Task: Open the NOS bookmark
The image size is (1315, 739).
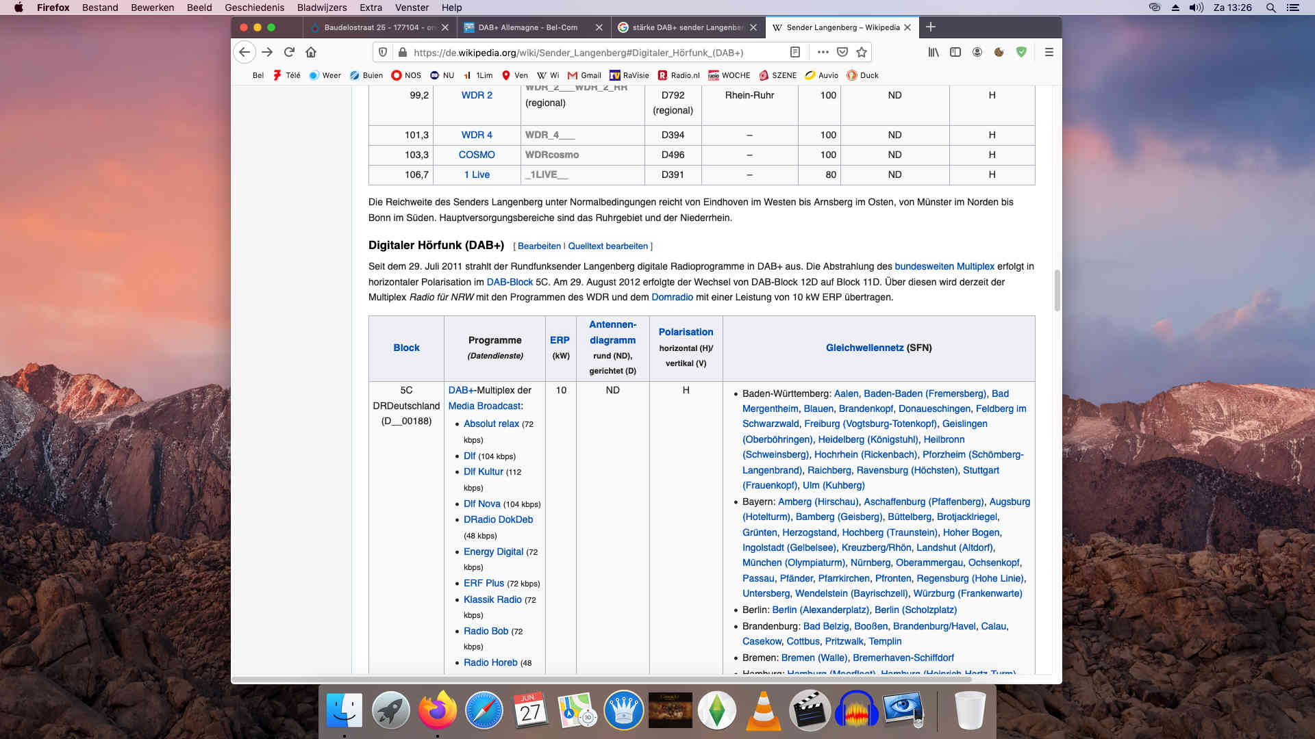Action: (x=406, y=75)
